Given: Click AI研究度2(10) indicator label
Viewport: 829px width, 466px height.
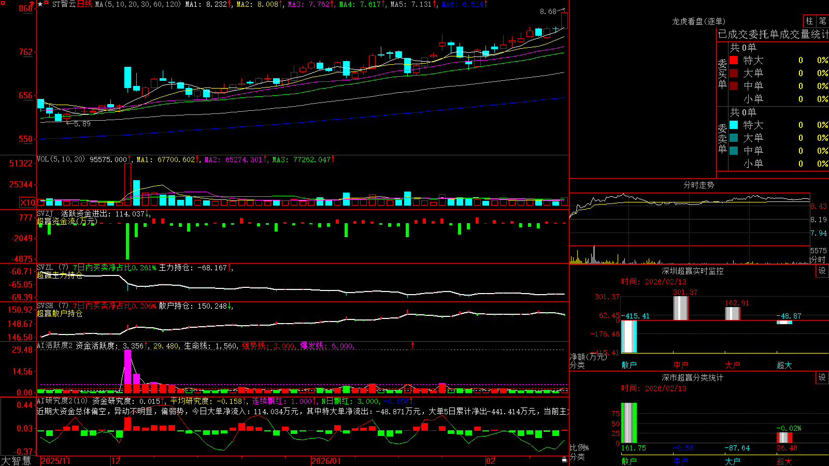Looking at the screenshot, I should click(62, 401).
